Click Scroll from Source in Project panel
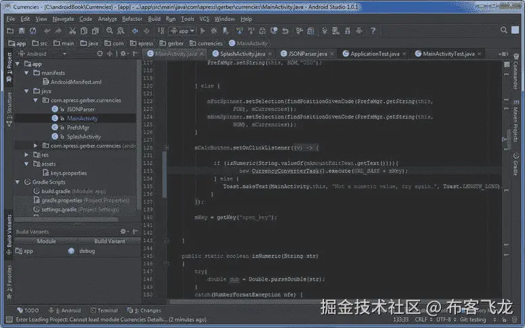The width and height of the screenshot is (525, 328). click(x=99, y=53)
